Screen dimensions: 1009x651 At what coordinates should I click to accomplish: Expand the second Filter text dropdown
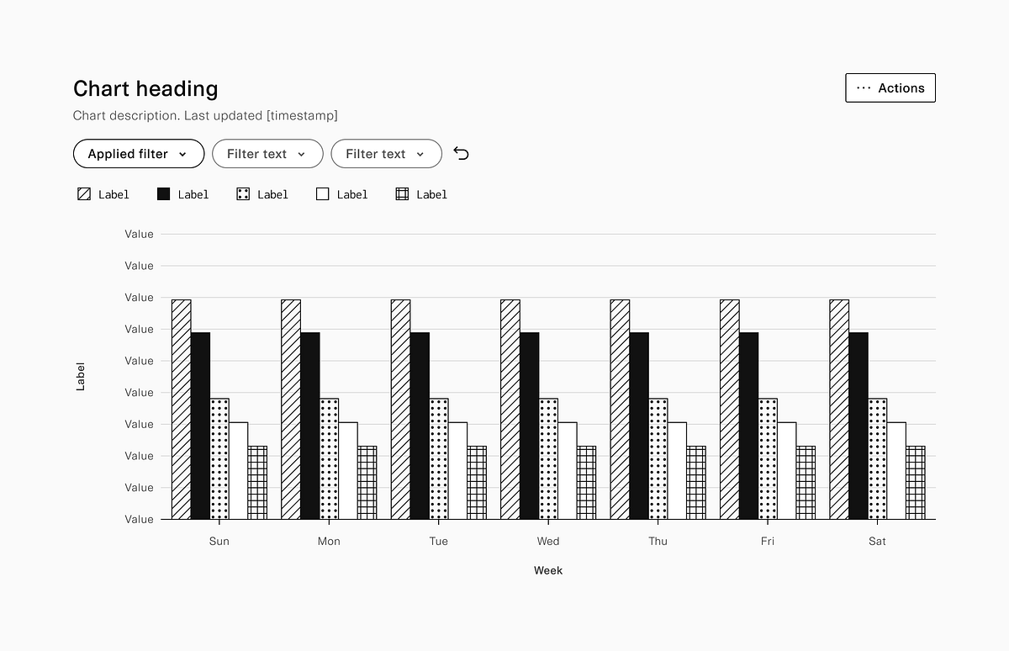point(386,153)
